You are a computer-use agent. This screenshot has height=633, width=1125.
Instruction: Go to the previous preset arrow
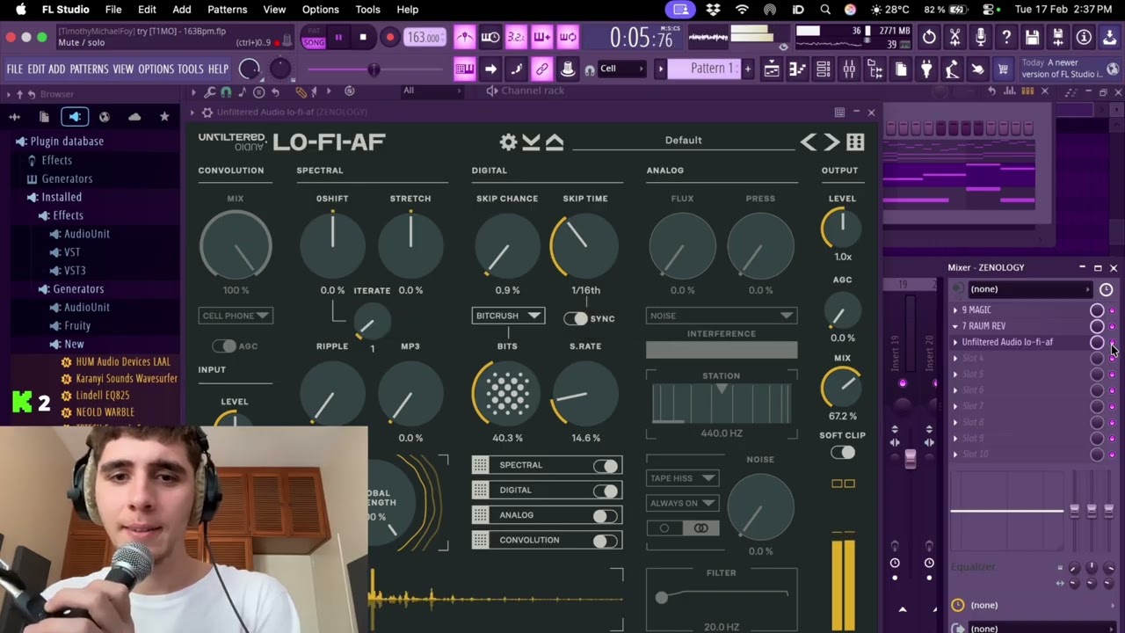coord(809,142)
